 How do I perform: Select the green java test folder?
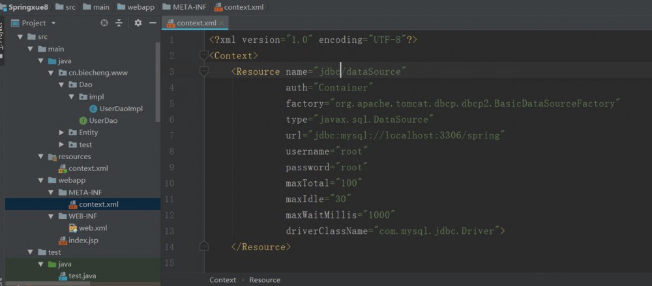pyautogui.click(x=52, y=264)
